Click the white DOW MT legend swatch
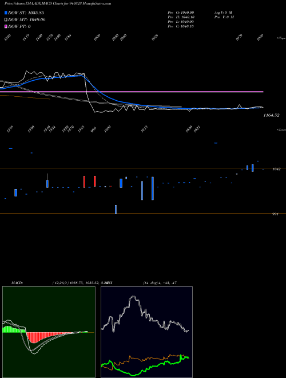The image size is (286, 378). pos(6,19)
